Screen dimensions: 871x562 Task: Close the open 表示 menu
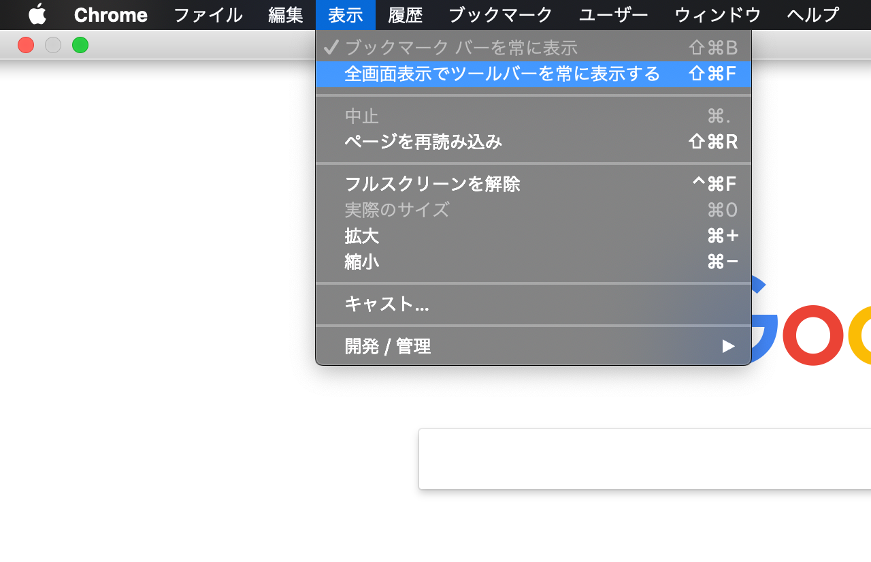345,14
